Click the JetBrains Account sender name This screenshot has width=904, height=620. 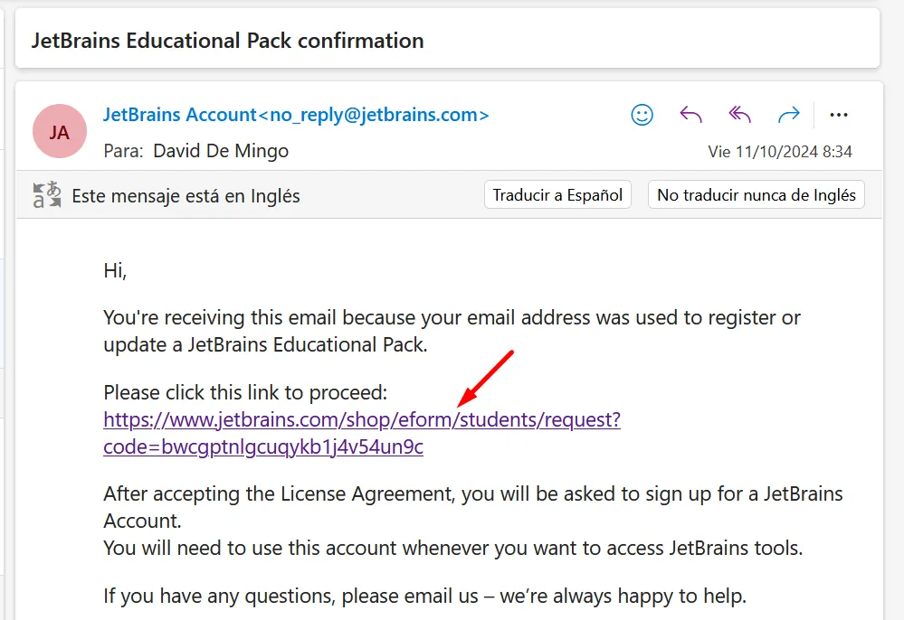click(179, 115)
